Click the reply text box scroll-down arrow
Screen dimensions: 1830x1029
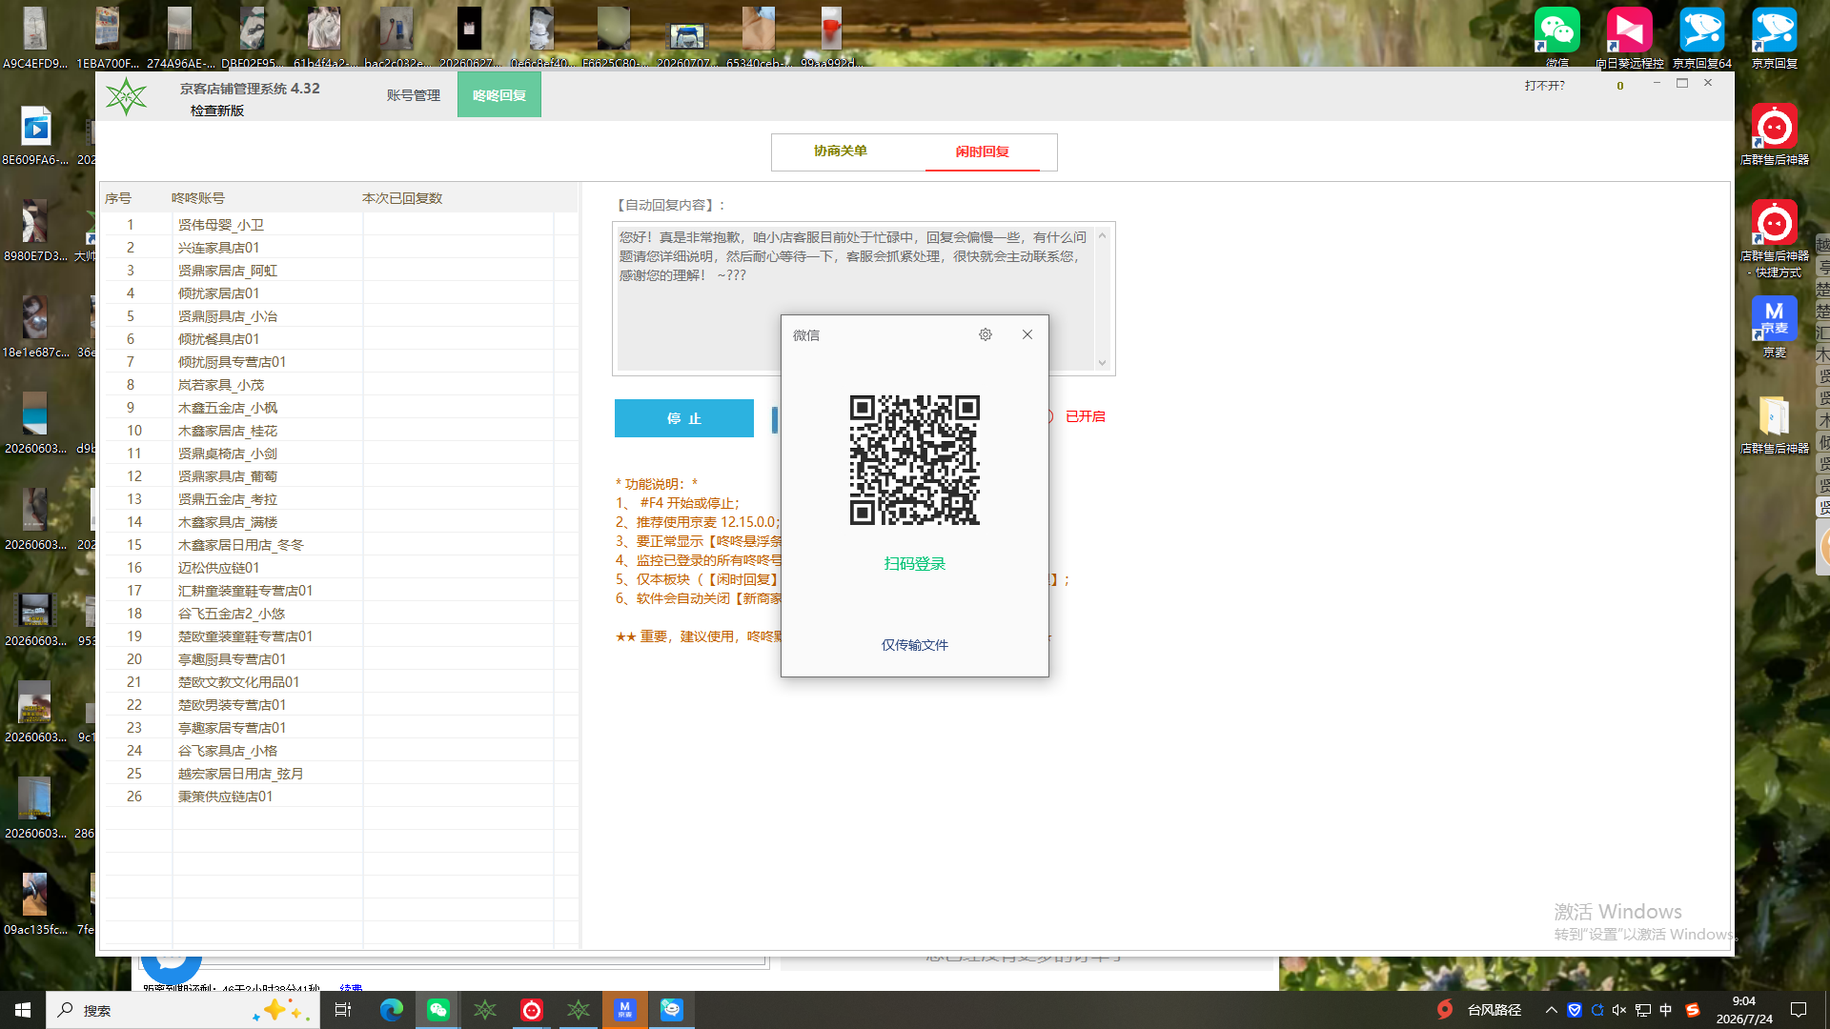1103,362
